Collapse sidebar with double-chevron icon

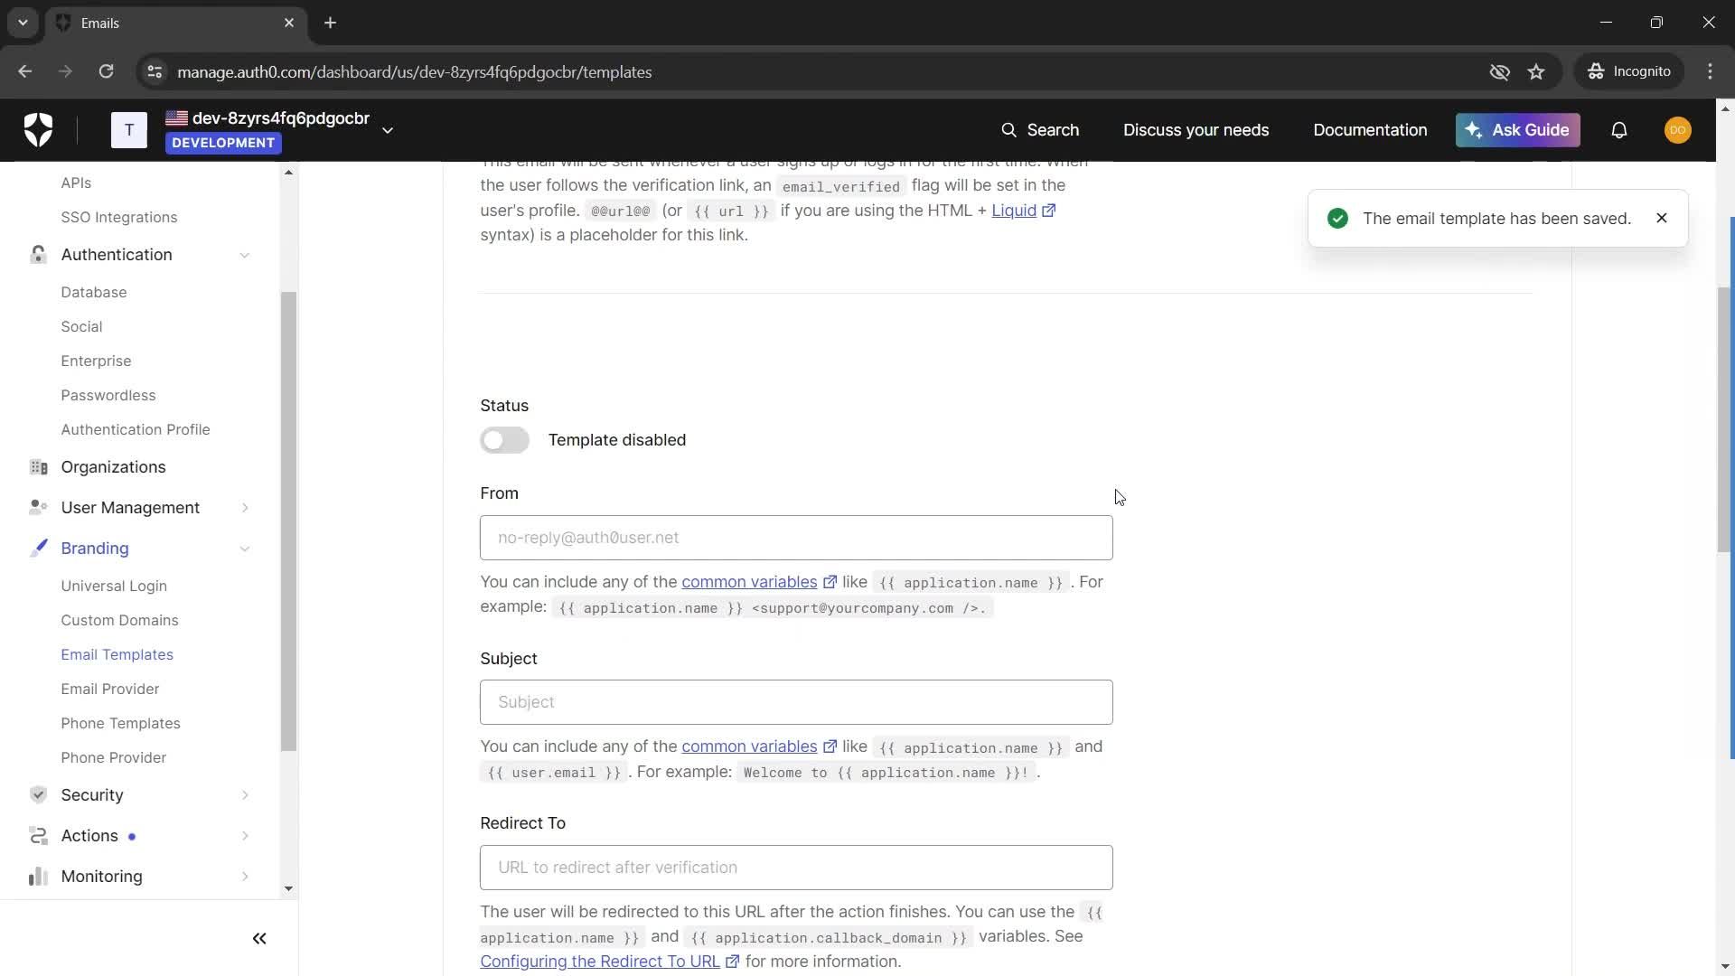(259, 939)
